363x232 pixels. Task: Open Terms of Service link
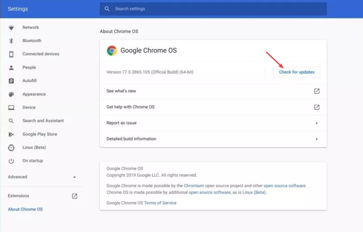click(x=160, y=203)
